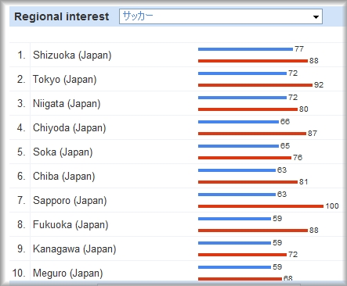Click the horizontal scrollbar at the bottom
The height and width of the screenshot is (286, 347).
(199, 284)
